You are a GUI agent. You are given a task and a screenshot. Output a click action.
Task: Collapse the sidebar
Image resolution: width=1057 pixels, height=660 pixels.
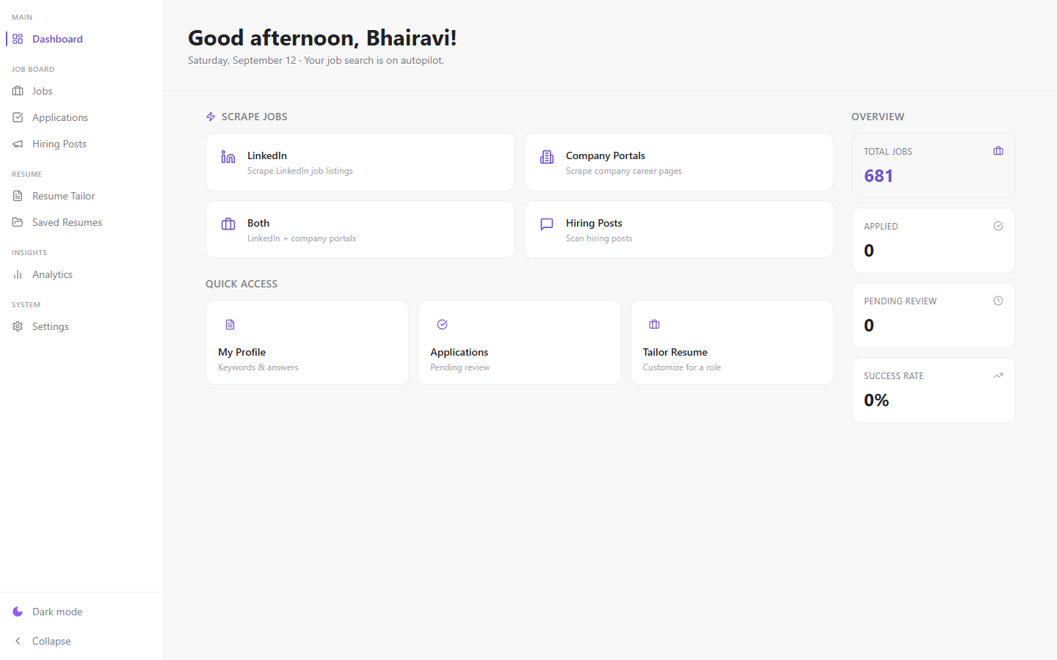[x=81, y=641]
